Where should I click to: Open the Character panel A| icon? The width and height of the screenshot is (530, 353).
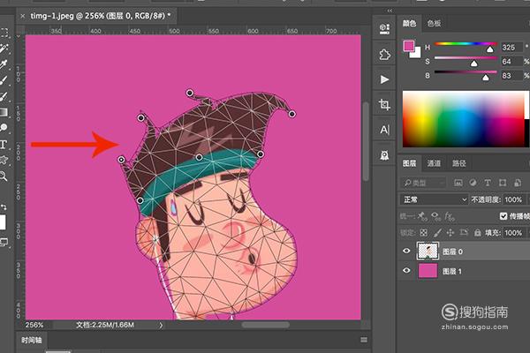coord(384,130)
